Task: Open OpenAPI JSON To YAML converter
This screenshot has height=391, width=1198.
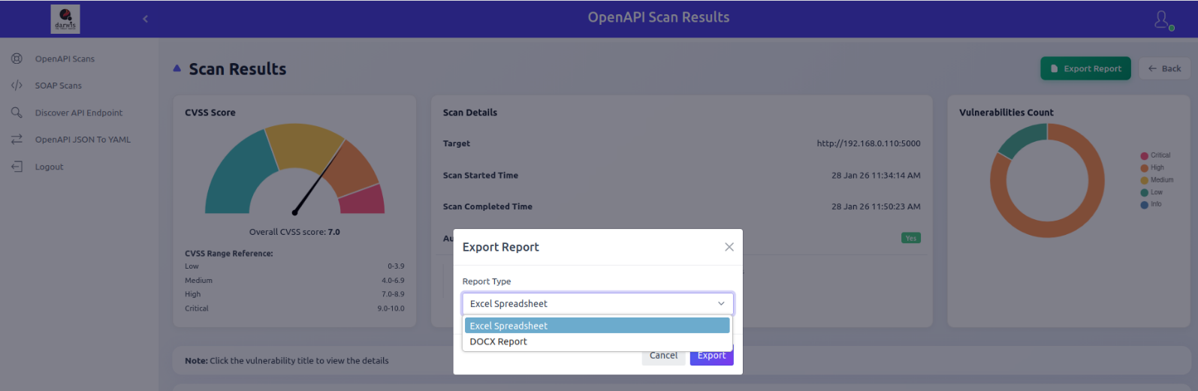Action: coord(83,140)
